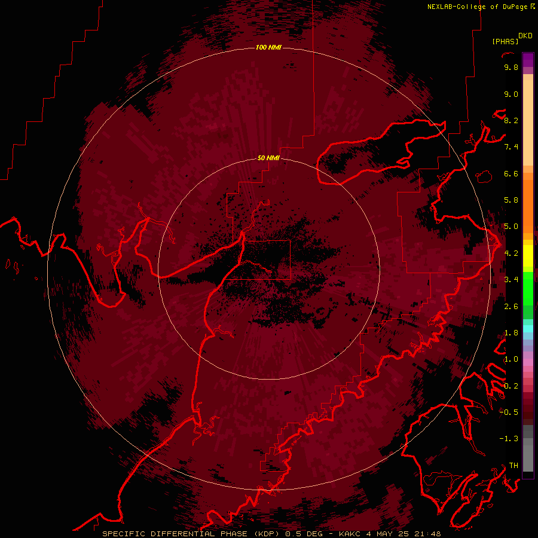Viewport: 538px width, 538px height.
Task: Click the 4.2 scale value
Action: [511, 253]
